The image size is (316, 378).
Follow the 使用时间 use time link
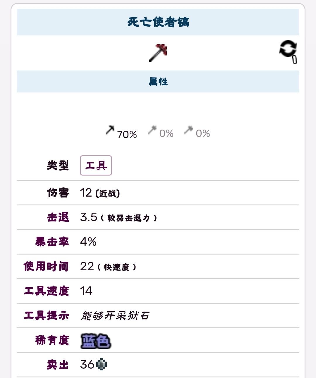[46, 267]
